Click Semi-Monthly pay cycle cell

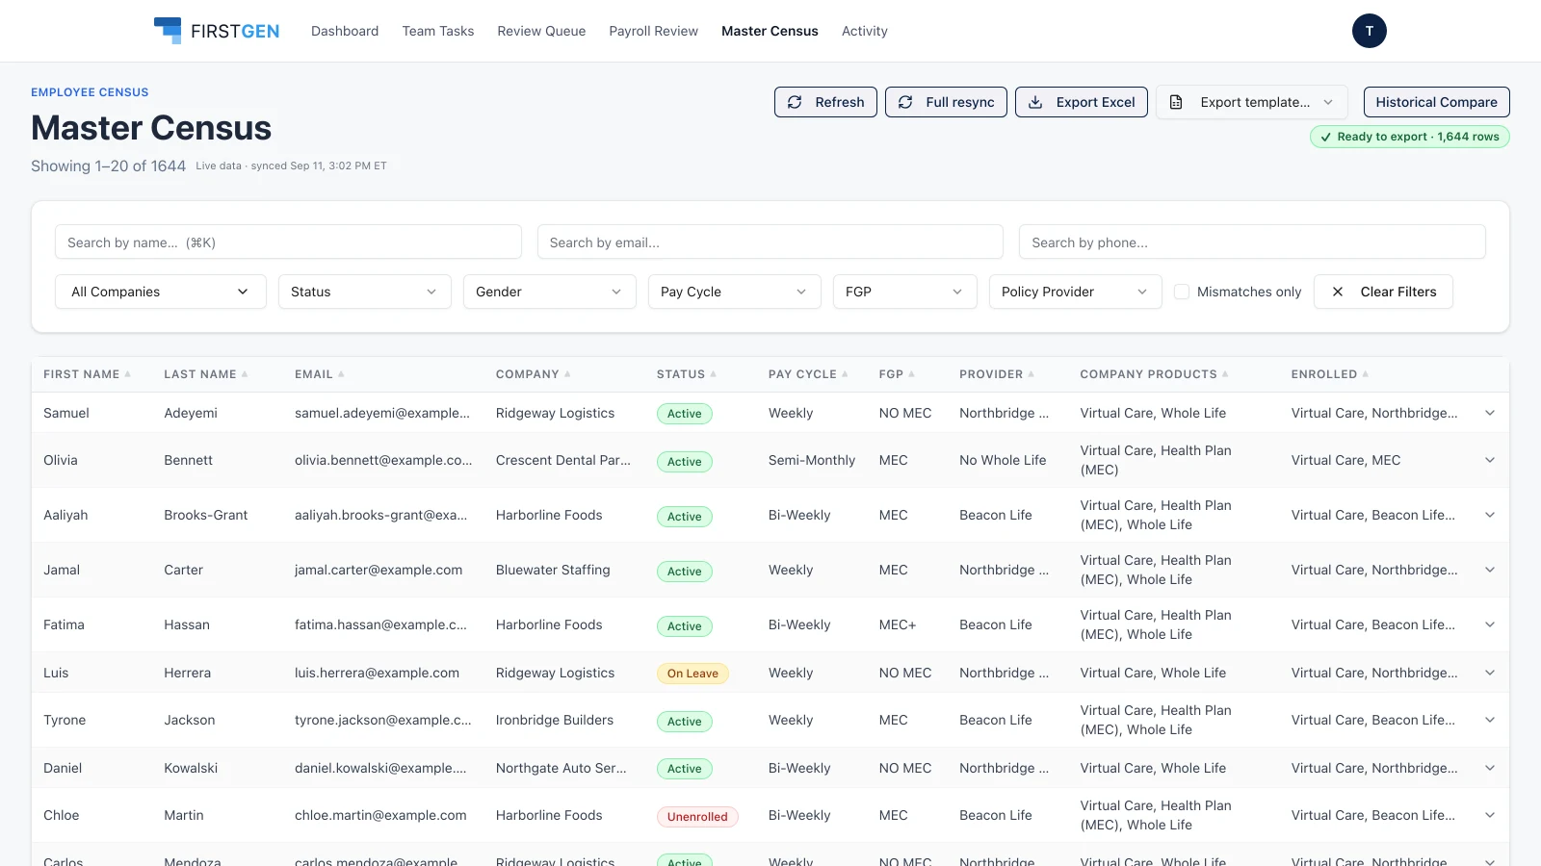pos(812,460)
